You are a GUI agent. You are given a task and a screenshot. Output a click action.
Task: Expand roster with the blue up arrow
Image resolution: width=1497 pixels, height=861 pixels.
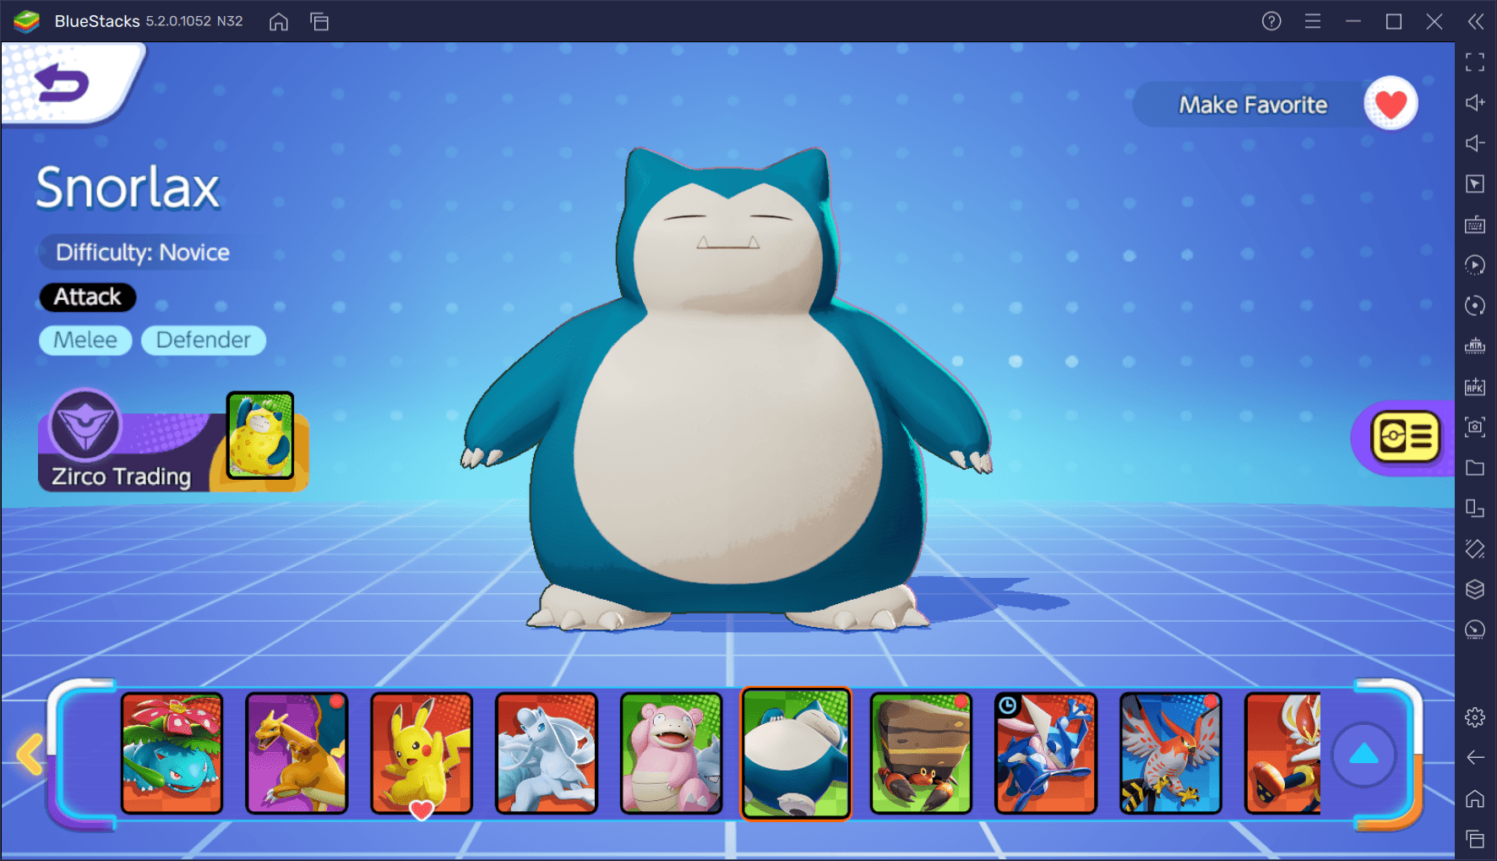1364,755
